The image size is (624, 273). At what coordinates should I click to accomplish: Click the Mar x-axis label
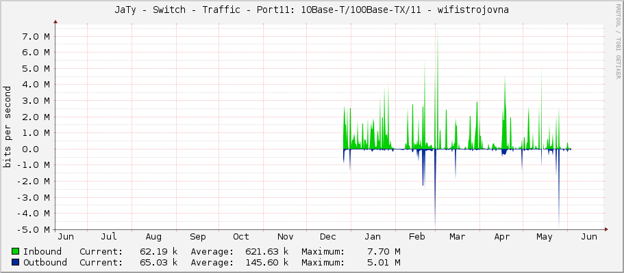pyautogui.click(x=458, y=237)
